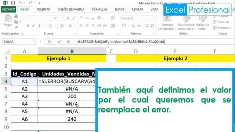This screenshot has width=235, height=132.
Task: Open the General number format dropdown
Action: click(x=153, y=18)
